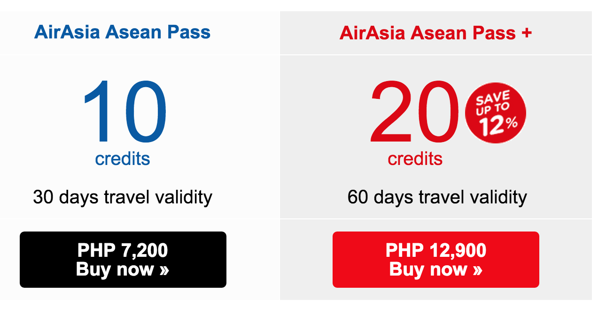Click the arrows after red Buy now
Screen dimensions: 606x314
pos(477,270)
